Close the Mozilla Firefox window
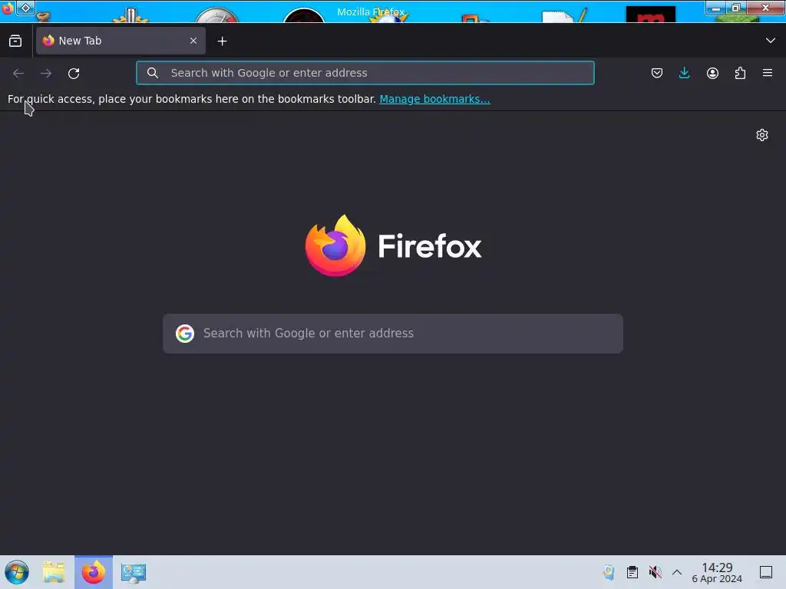Screen dimensions: 786x589 (x=765, y=8)
